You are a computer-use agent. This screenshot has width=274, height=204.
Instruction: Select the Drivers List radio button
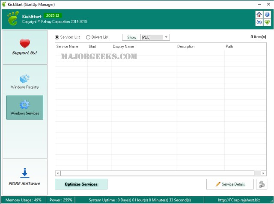(x=88, y=37)
